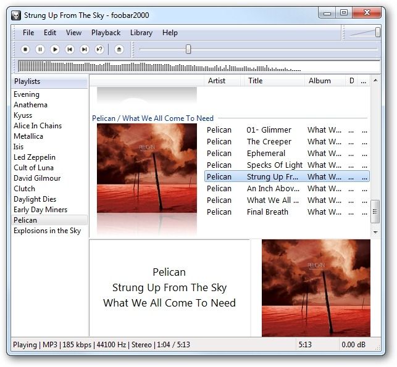Click the 'Pelican / What We All Come To Need' group header
397x367 pixels.
click(x=153, y=118)
